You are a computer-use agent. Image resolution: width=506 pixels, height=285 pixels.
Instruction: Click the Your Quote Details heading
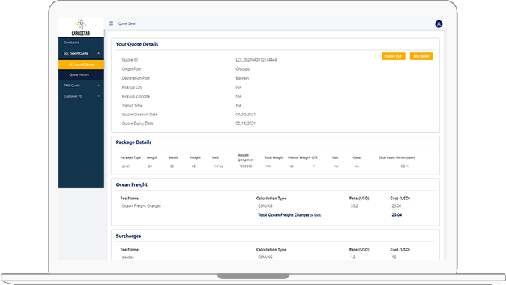[137, 44]
